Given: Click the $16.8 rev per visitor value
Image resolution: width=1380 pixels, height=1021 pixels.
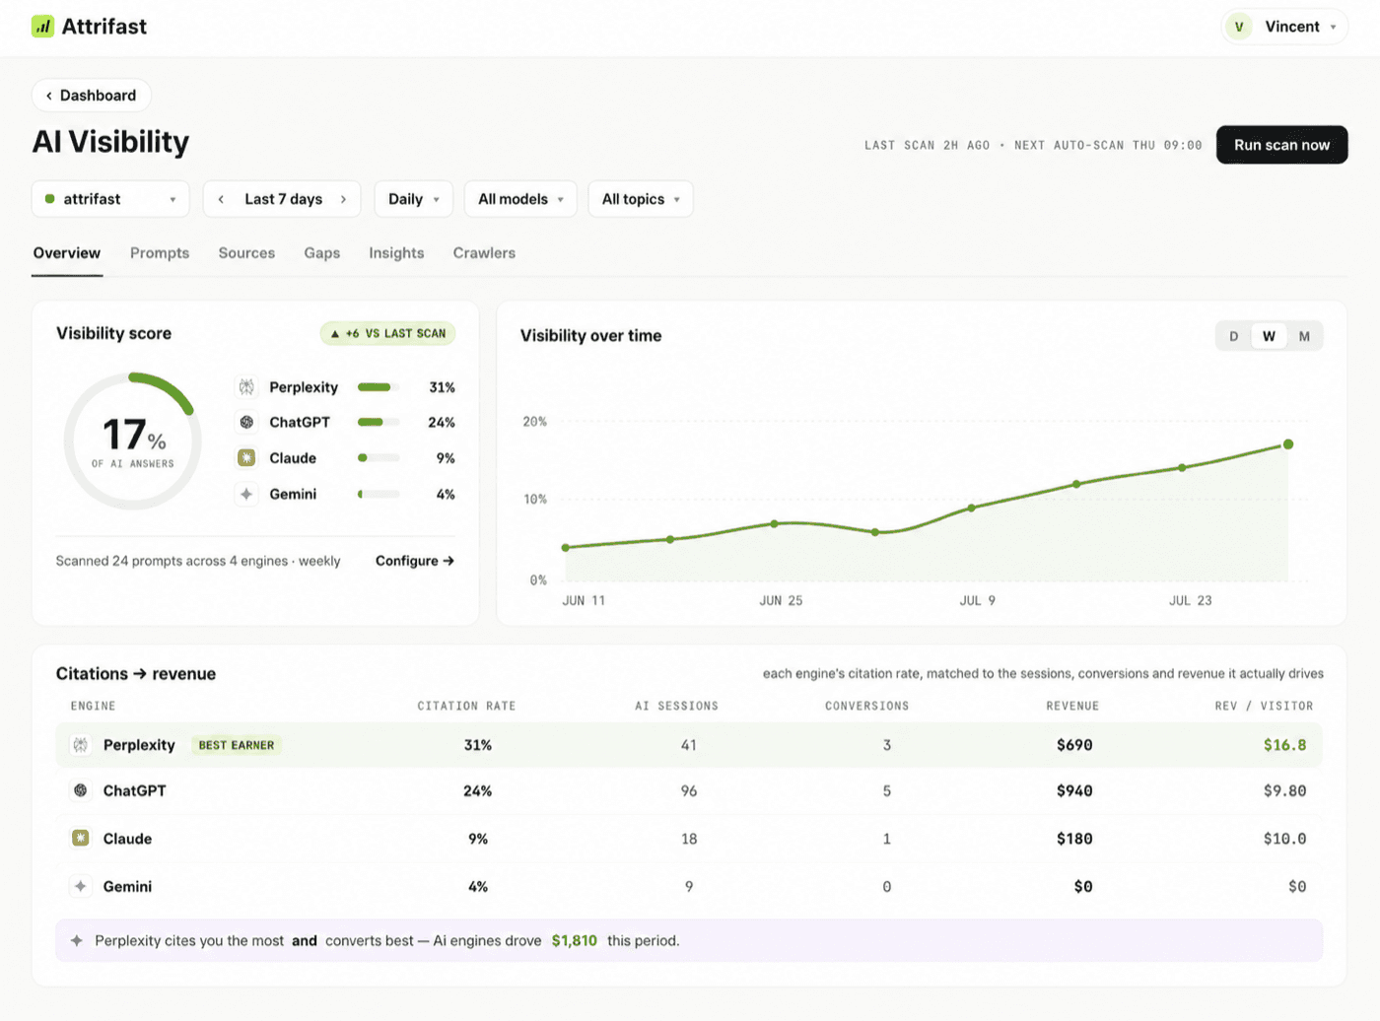Looking at the screenshot, I should pyautogui.click(x=1284, y=745).
